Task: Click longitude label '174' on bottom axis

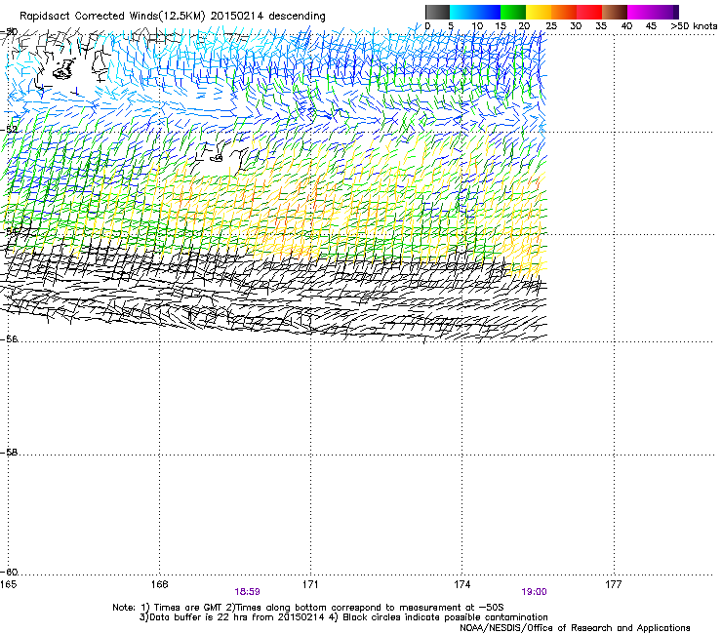Action: (x=461, y=584)
